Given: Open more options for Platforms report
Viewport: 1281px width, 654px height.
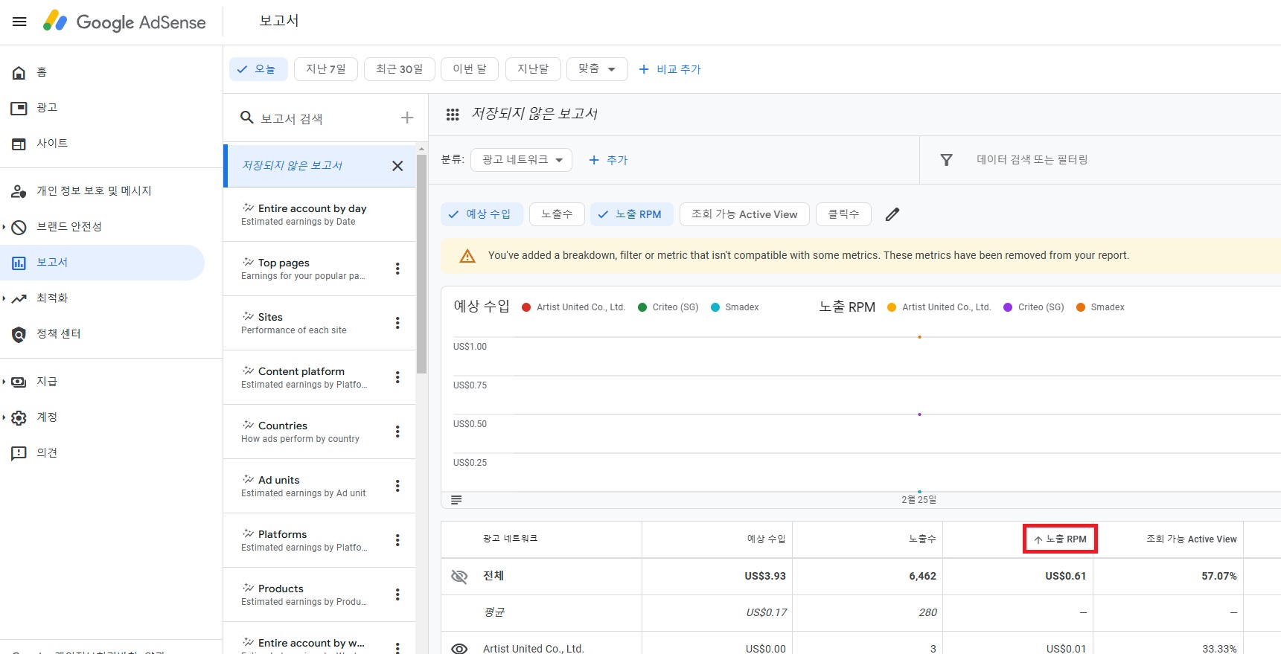Looking at the screenshot, I should (x=397, y=540).
